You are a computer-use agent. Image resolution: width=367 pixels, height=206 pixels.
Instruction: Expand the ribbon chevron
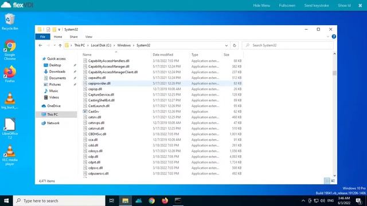[x=328, y=37]
